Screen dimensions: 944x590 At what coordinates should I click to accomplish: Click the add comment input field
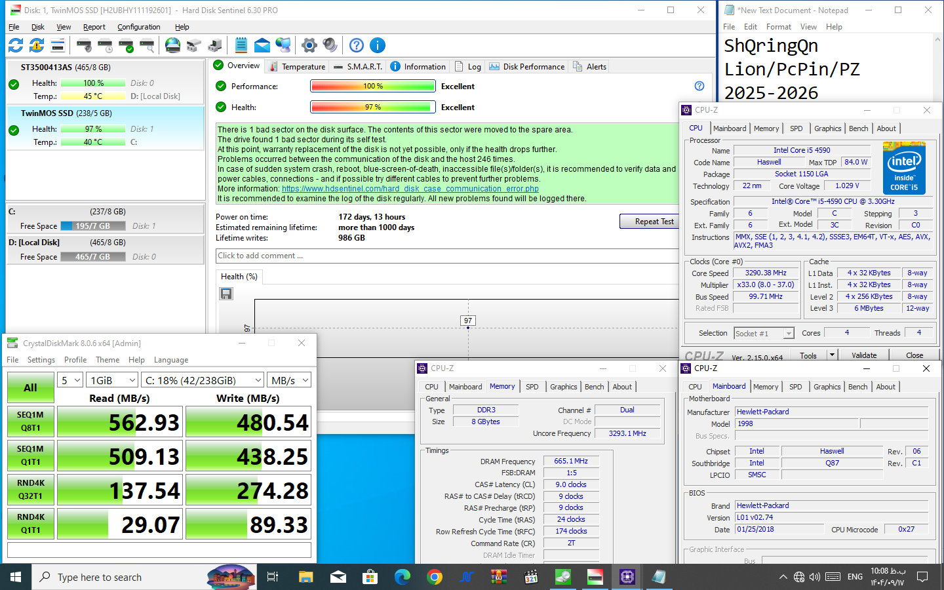[446, 256]
